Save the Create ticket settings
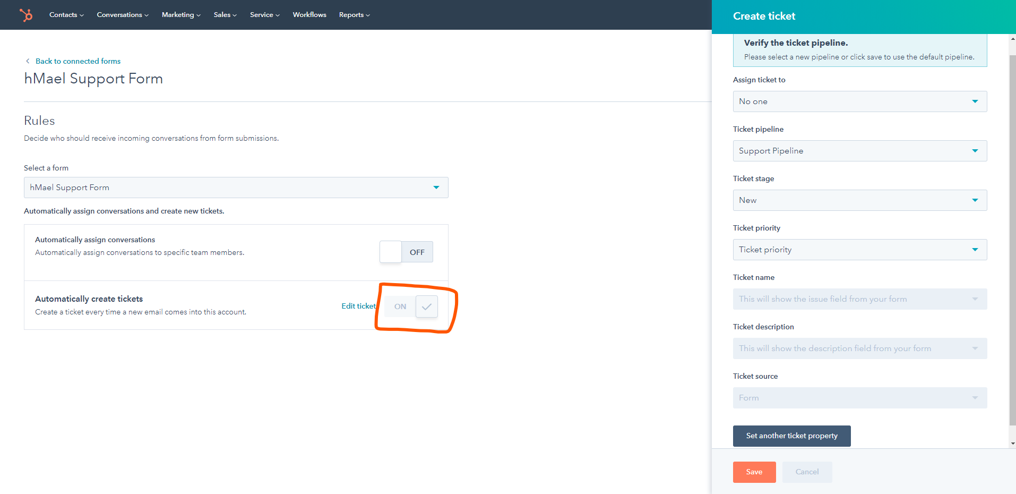This screenshot has width=1016, height=494. 754,472
